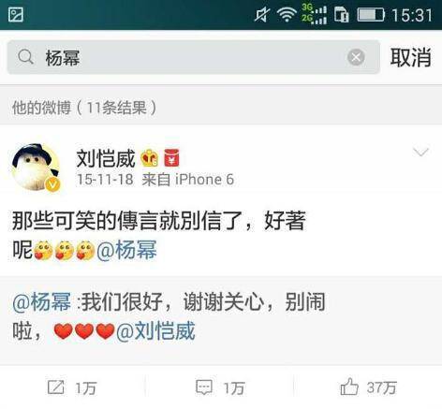Focus the search field containing 杨幂
Viewport: 442px width, 409px height.
[x=194, y=57]
